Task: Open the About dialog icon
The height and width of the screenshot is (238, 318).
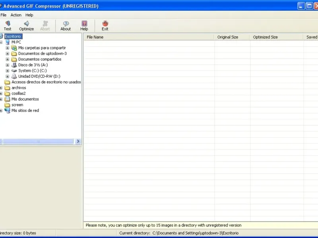Action: pyautogui.click(x=66, y=24)
